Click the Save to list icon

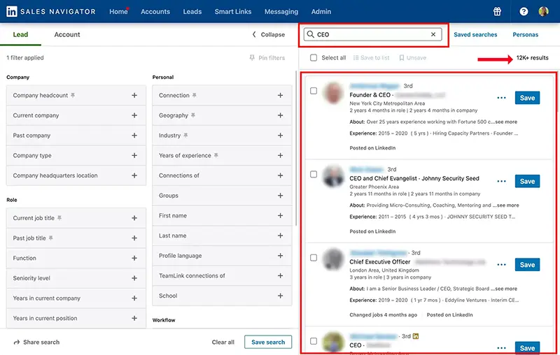click(356, 58)
